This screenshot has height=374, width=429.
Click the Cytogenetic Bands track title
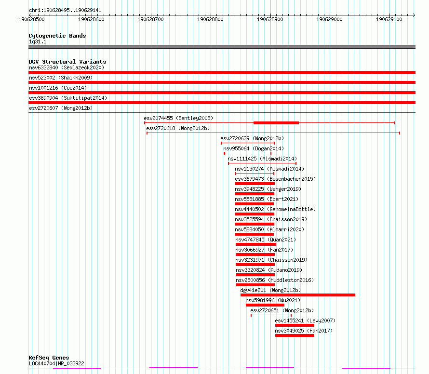click(x=57, y=36)
